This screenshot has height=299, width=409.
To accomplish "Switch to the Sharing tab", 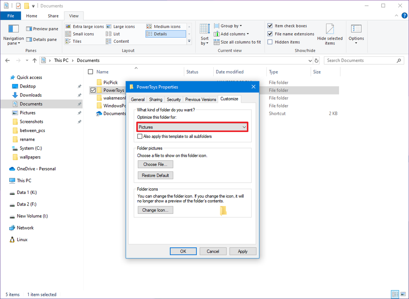I will pyautogui.click(x=155, y=99).
